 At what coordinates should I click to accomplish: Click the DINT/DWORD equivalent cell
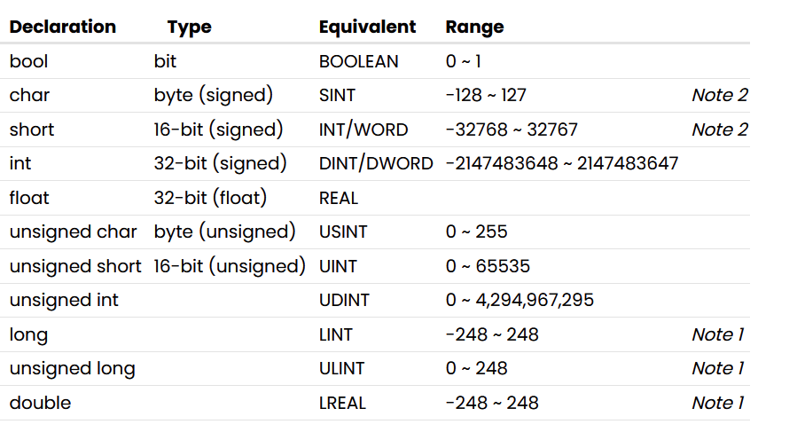376,163
